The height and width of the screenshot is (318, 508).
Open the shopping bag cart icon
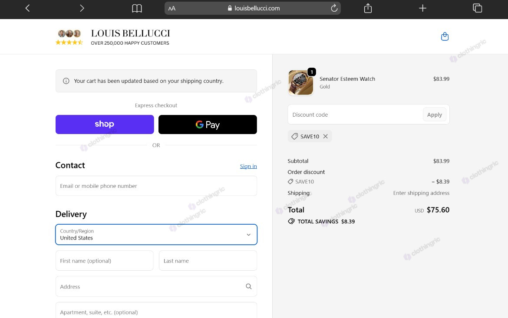[445, 36]
